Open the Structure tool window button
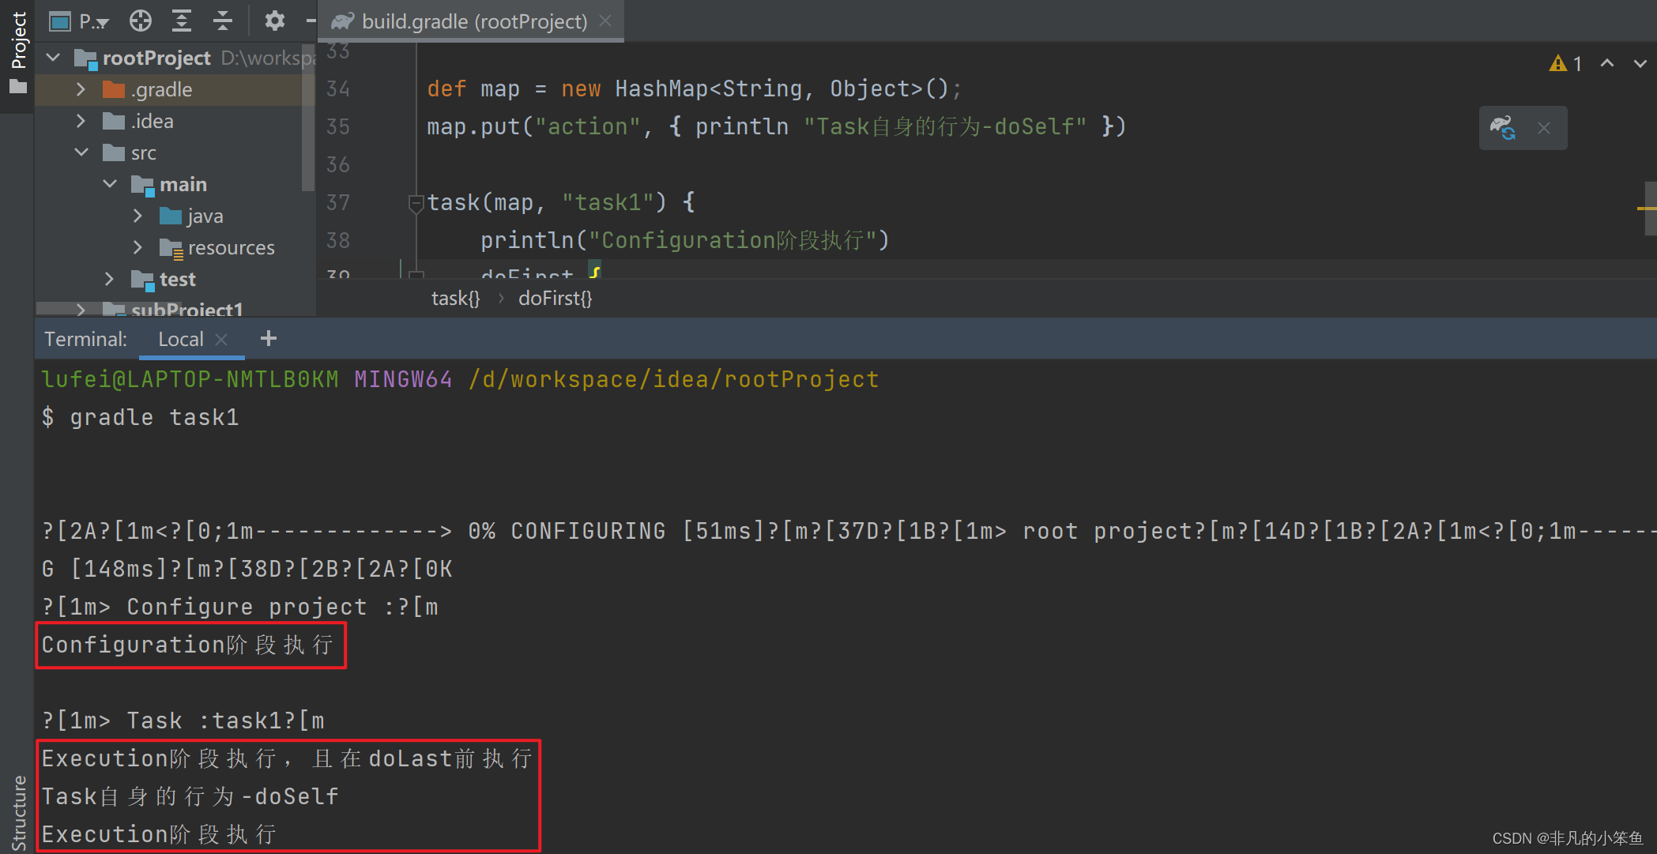 (18, 812)
